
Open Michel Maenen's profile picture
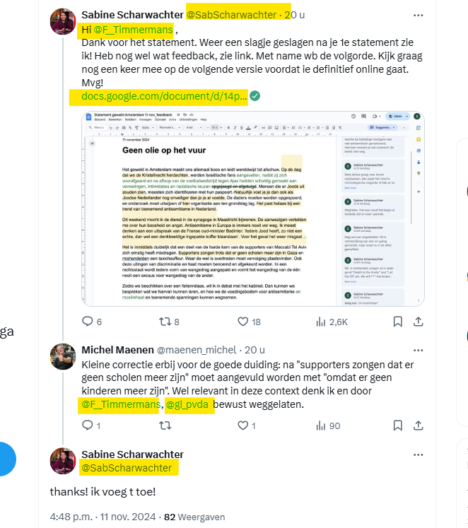pos(63,356)
